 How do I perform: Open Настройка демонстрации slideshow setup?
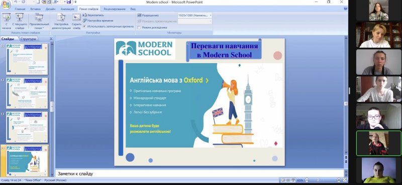(x=61, y=21)
